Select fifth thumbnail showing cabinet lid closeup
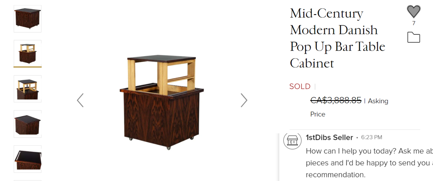Viewport: 433px width, 181px height. pyautogui.click(x=28, y=159)
